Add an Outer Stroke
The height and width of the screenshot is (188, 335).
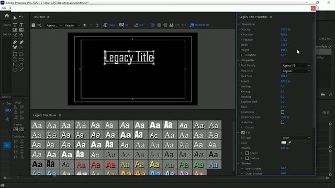click(283, 173)
